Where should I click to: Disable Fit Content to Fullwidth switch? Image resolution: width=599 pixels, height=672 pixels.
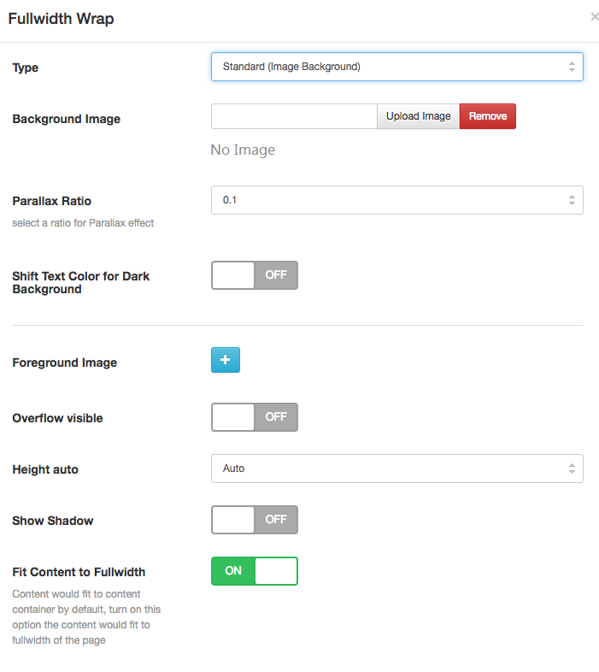[x=254, y=571]
